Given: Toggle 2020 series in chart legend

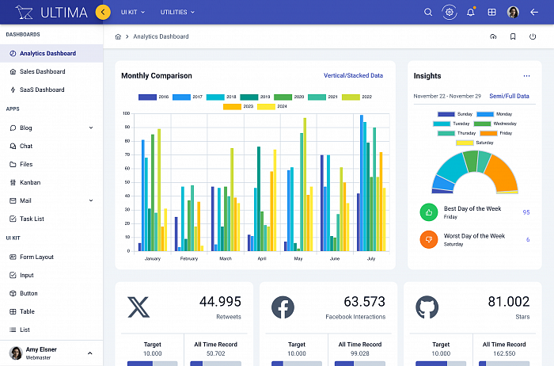Looking at the screenshot, I should [289, 97].
